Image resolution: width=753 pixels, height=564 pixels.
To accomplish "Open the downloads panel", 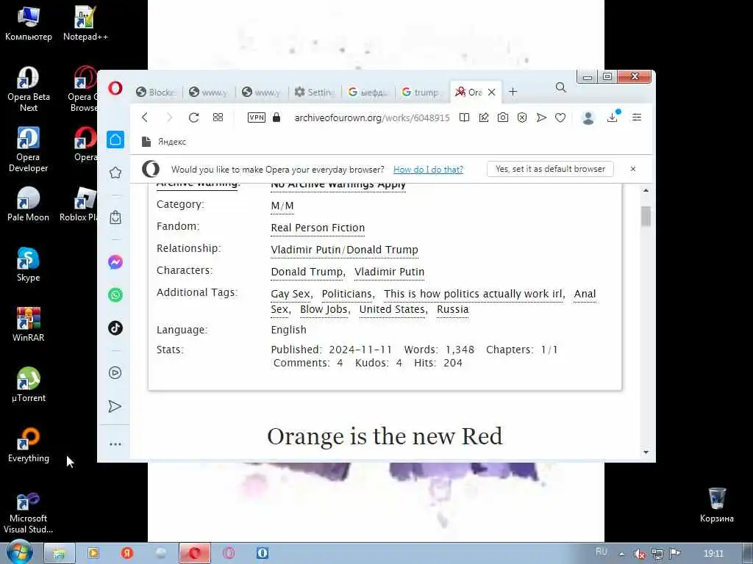I will pos(613,117).
